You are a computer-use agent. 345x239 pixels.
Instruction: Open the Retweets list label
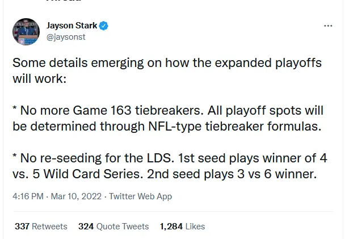click(x=49, y=226)
